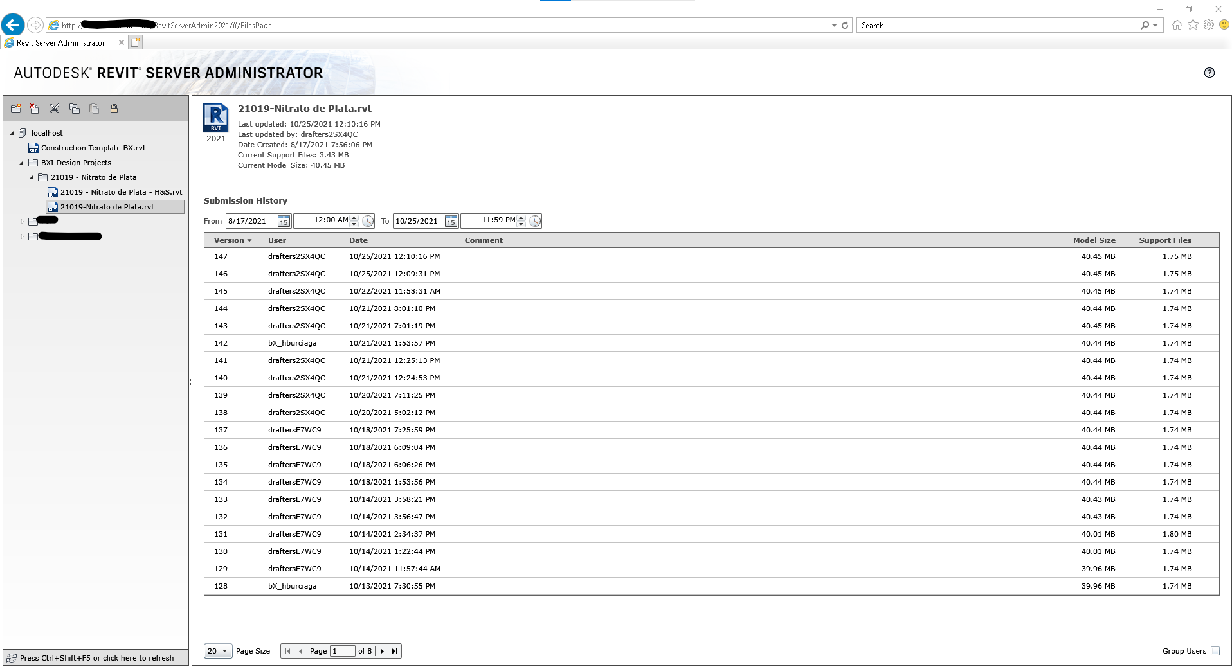Click the Lock padlock toolbar icon

114,109
